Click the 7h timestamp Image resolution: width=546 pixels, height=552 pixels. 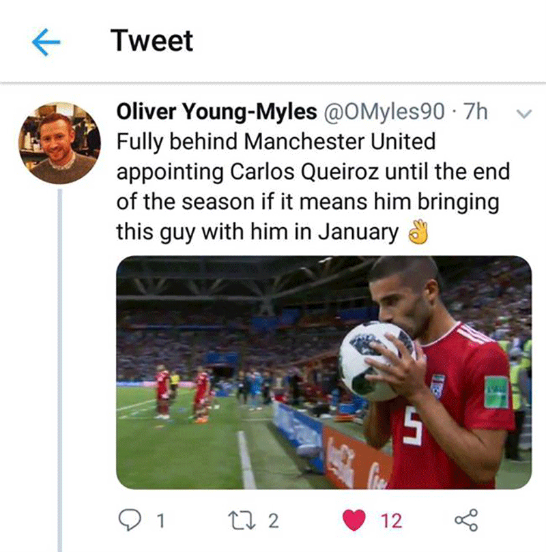476,112
